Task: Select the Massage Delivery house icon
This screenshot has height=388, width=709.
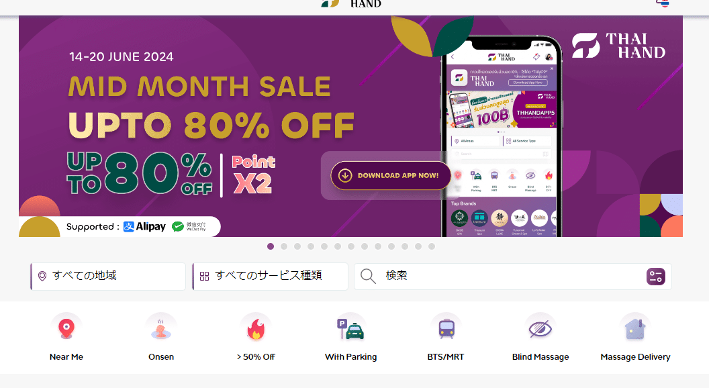Action: (635, 328)
